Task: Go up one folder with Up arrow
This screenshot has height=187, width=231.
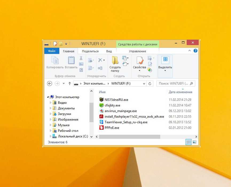Action: 70,83
